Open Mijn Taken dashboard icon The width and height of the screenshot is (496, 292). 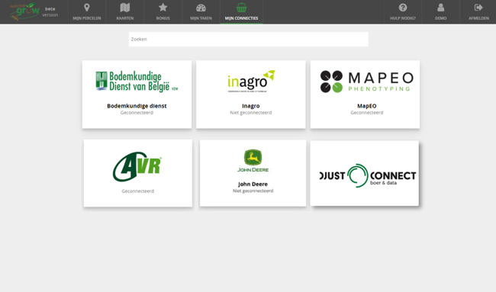click(201, 8)
